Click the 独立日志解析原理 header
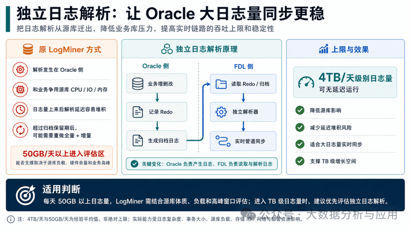 tap(202, 49)
